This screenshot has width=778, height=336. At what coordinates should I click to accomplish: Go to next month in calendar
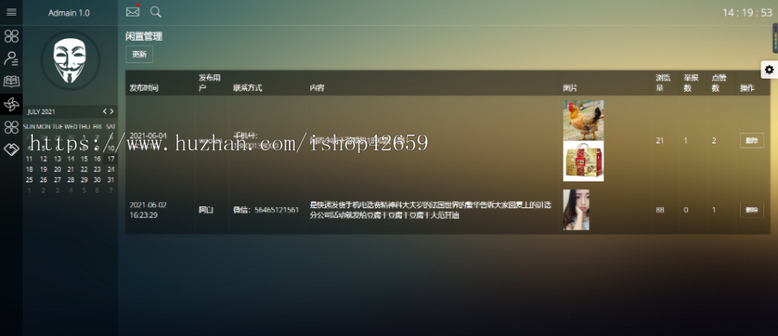click(112, 111)
